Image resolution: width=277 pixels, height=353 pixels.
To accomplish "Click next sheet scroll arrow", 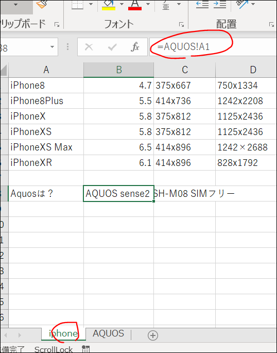I will [20, 335].
